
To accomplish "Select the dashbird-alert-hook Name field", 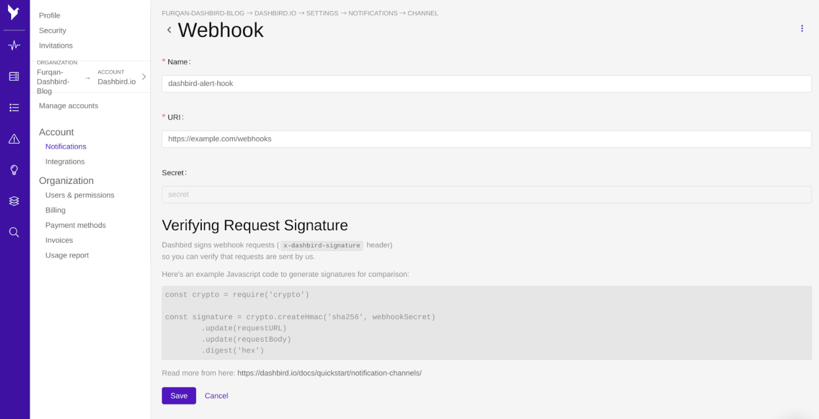I will pyautogui.click(x=486, y=84).
